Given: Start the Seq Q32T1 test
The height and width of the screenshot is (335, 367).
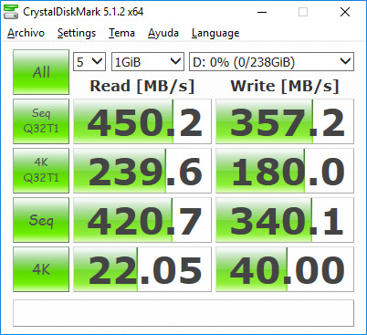Looking at the screenshot, I should (x=41, y=121).
